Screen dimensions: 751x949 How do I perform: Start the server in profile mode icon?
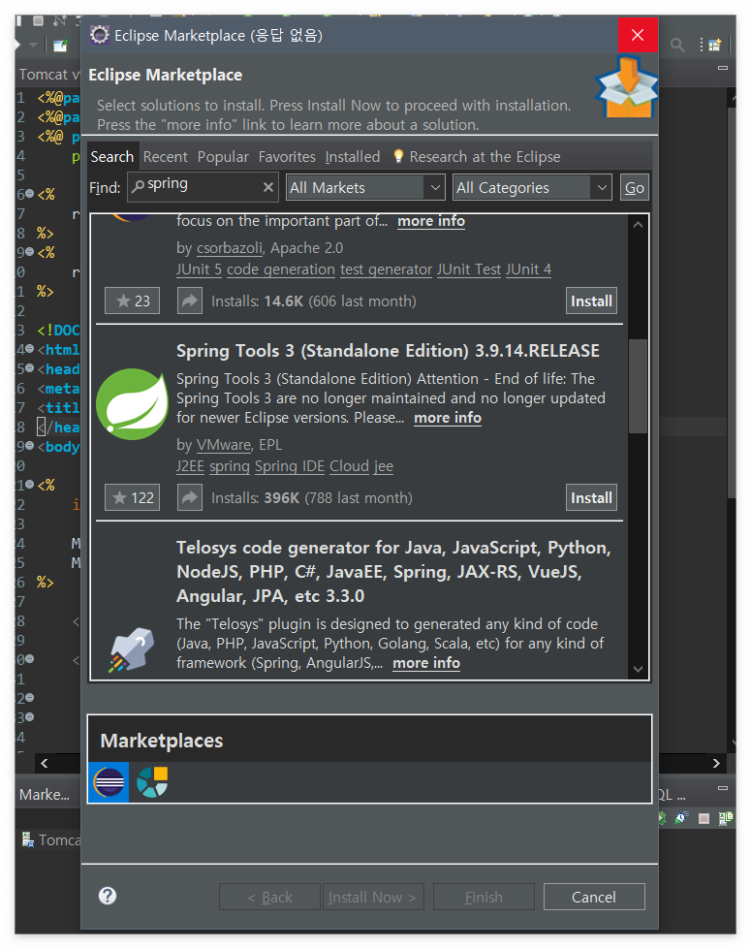click(682, 818)
